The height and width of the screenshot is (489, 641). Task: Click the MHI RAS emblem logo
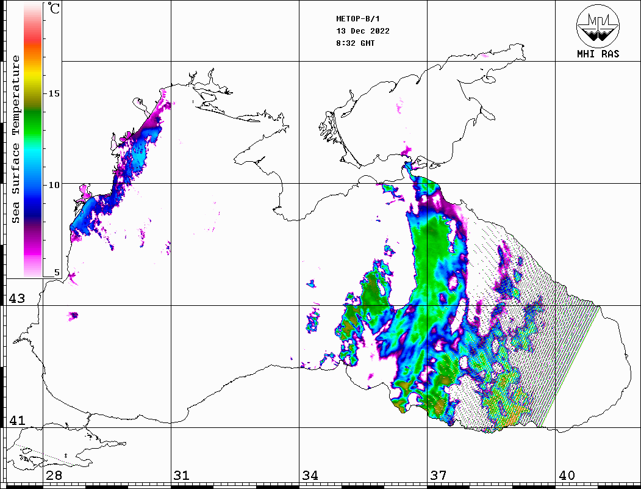(598, 26)
